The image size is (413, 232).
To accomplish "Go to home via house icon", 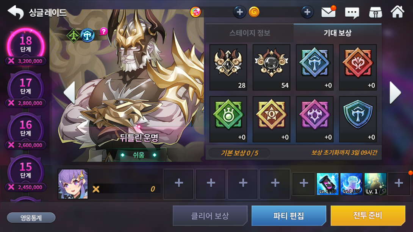I will (x=397, y=12).
